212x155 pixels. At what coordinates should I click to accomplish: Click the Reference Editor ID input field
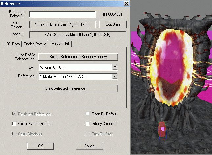[x=62, y=14]
